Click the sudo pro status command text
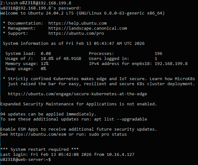 coord(108,134)
